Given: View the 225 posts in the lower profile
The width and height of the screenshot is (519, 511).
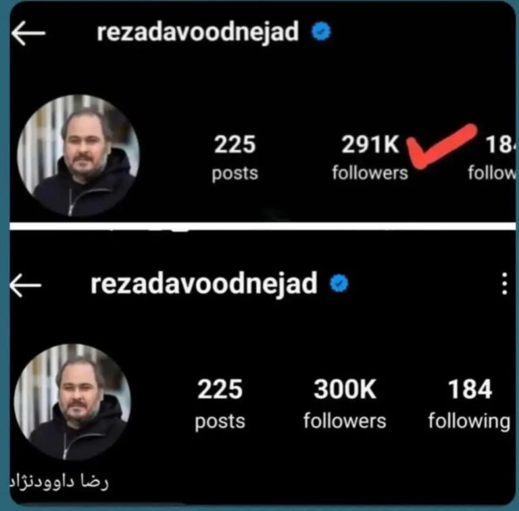Looking at the screenshot, I should [x=220, y=404].
